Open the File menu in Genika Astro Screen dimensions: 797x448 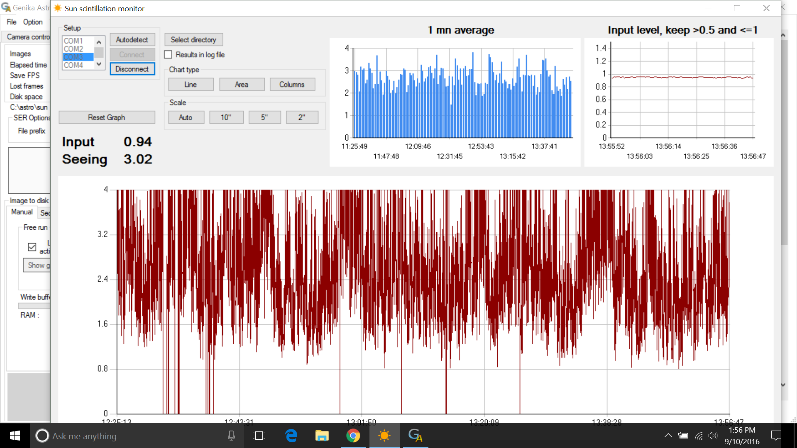pyautogui.click(x=12, y=22)
